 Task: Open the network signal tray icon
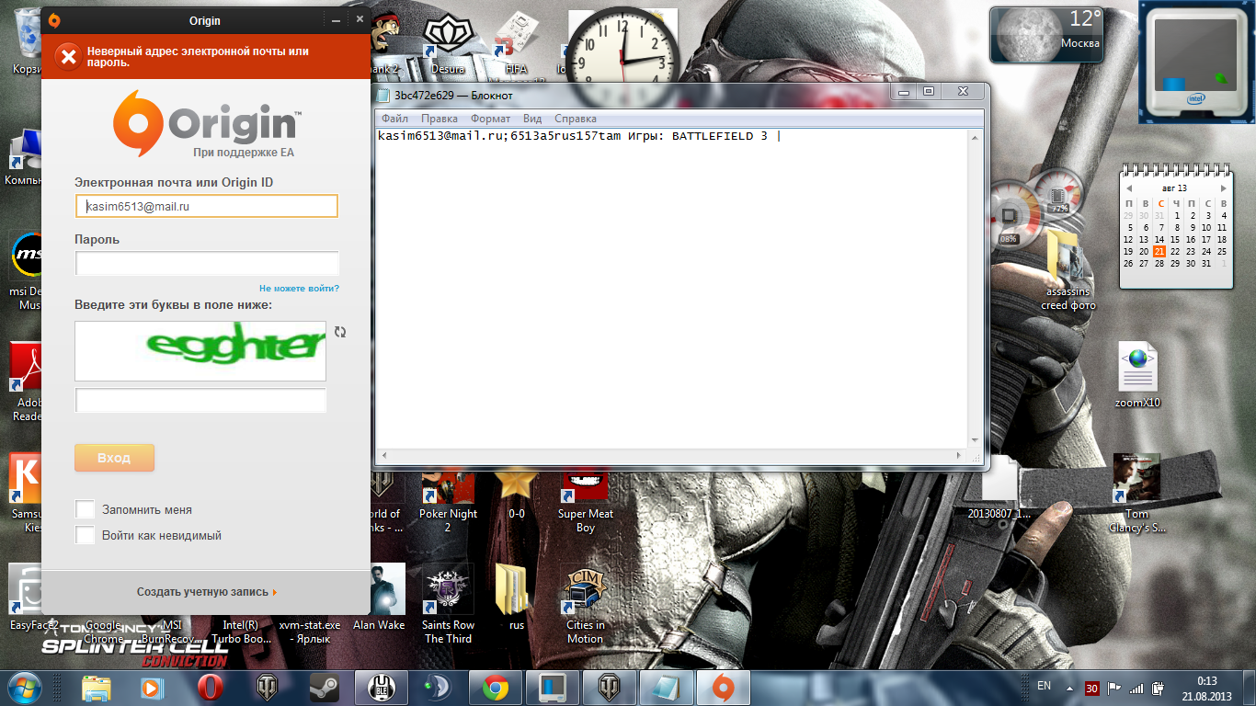pos(1136,688)
